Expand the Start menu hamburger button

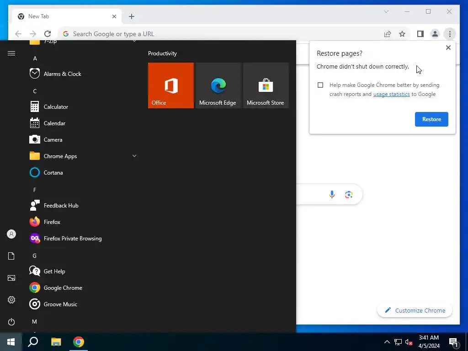click(11, 53)
